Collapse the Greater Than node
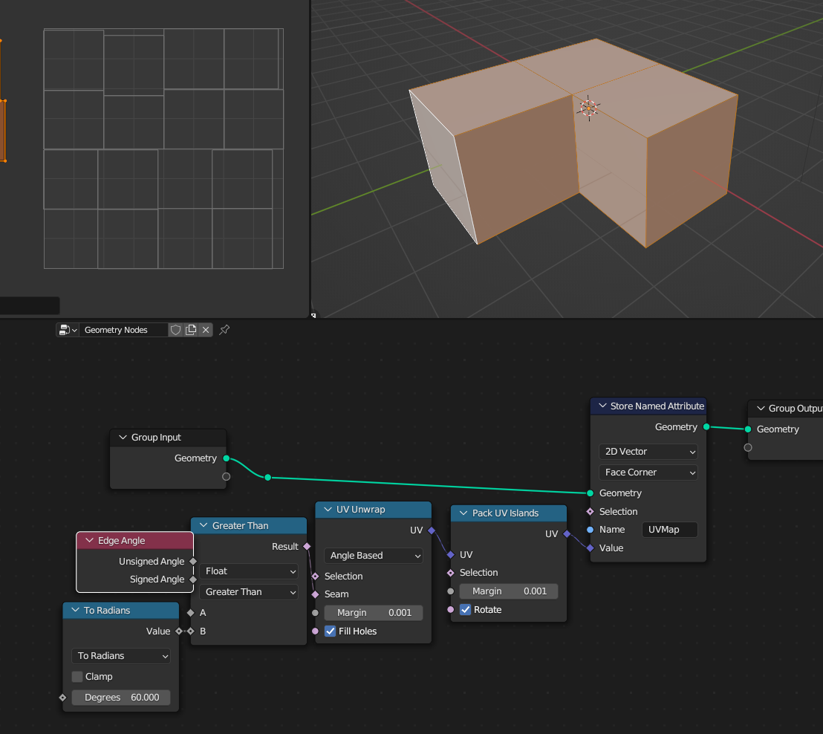Image resolution: width=823 pixels, height=734 pixels. [204, 525]
